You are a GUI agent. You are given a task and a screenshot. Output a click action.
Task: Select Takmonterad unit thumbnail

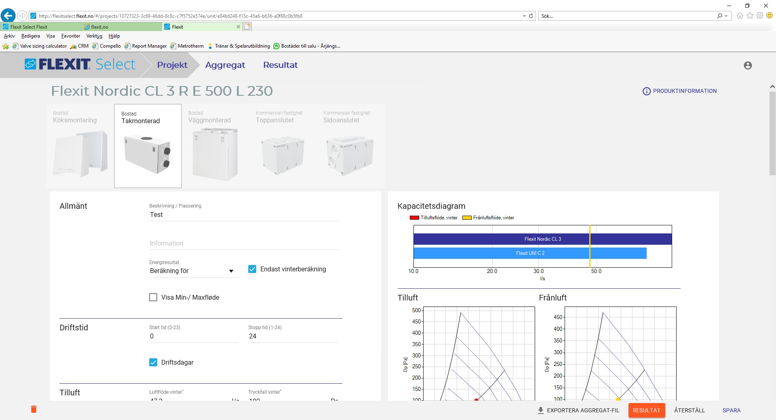tap(148, 146)
